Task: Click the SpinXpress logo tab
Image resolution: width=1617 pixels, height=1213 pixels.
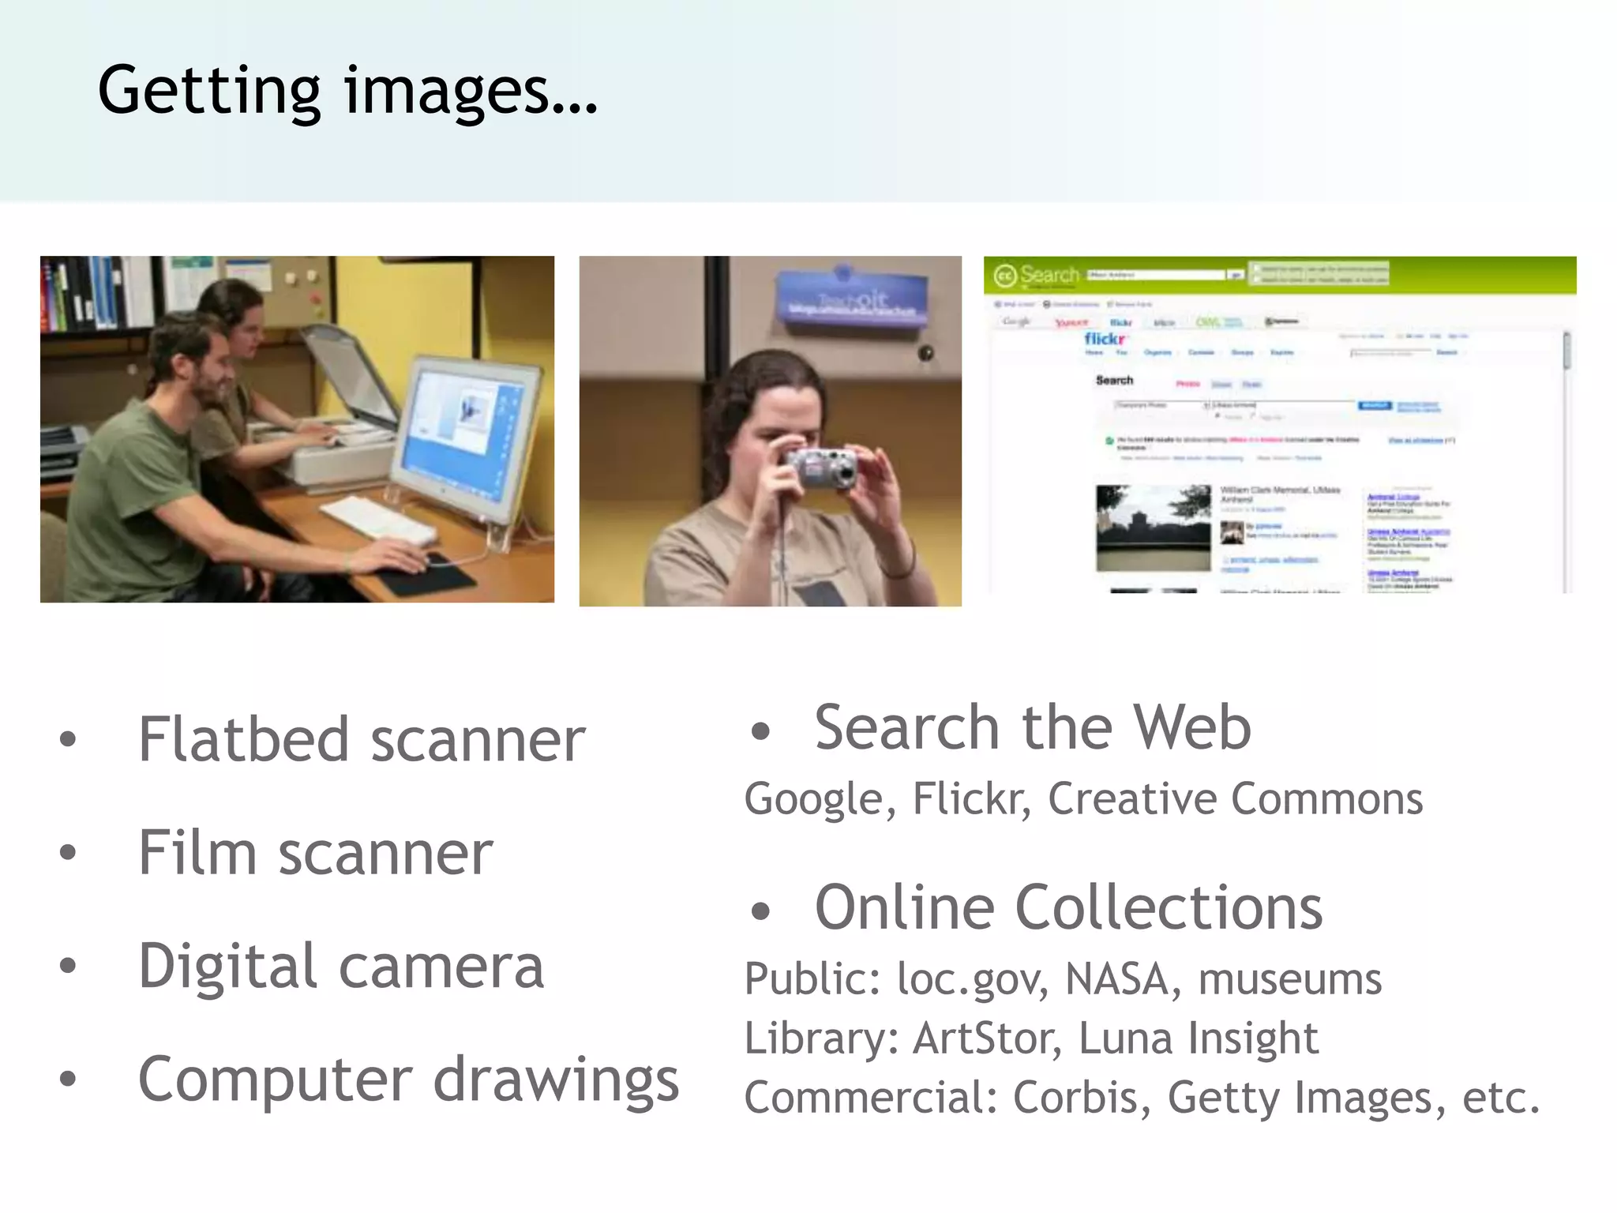Action: click(x=1281, y=321)
